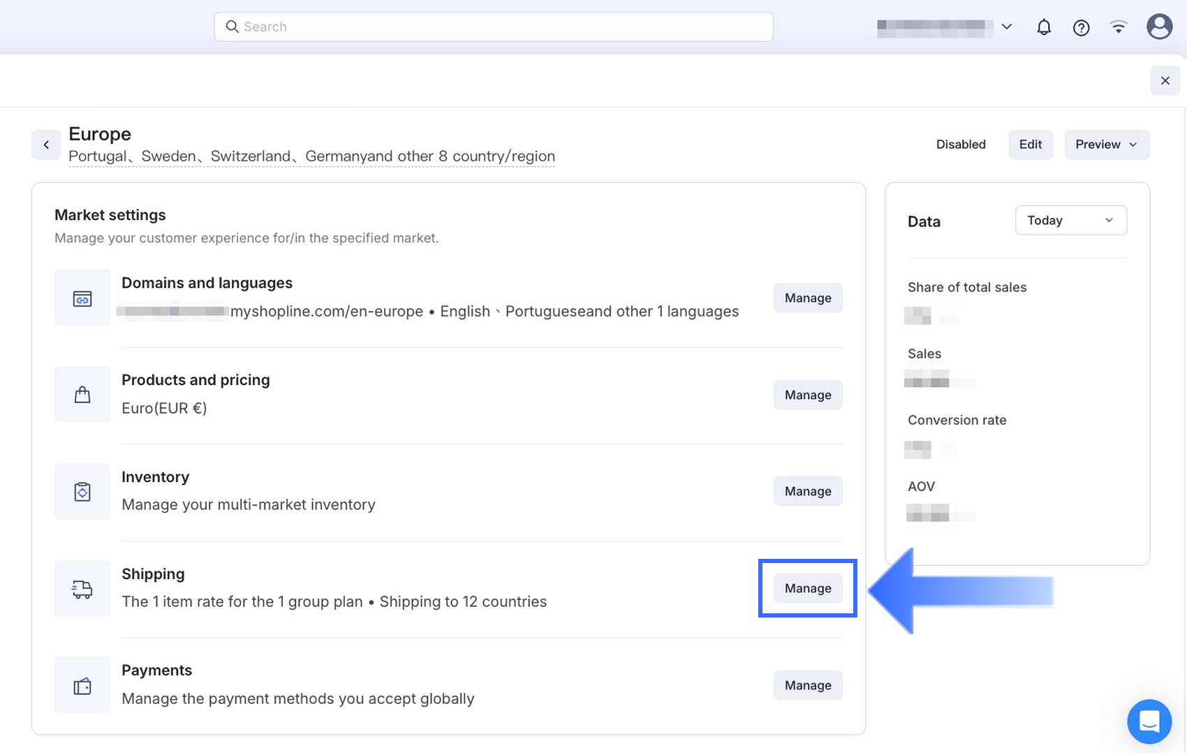Click the Edit button for Europe market
The width and height of the screenshot is (1187, 753).
(1030, 145)
